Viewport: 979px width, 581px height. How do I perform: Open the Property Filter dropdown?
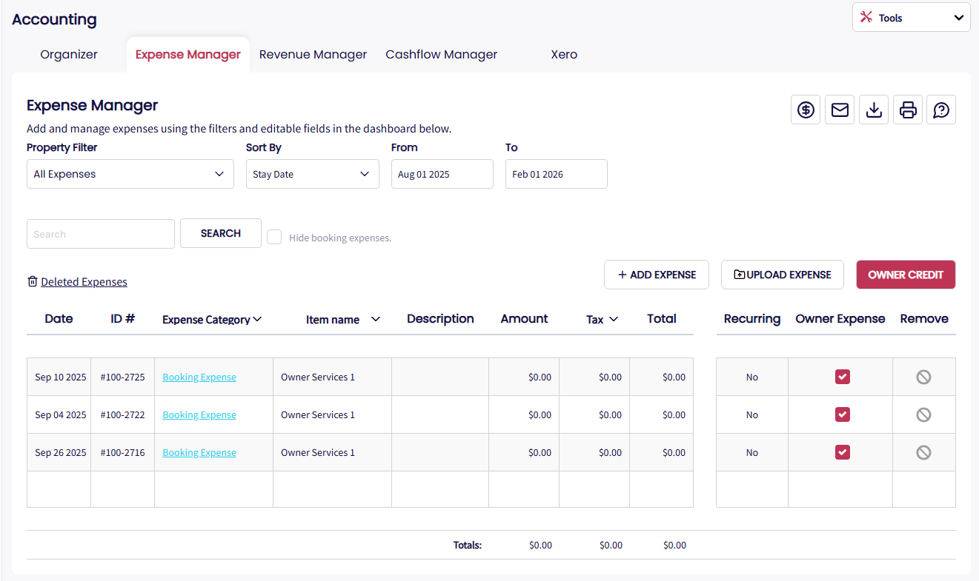click(130, 174)
